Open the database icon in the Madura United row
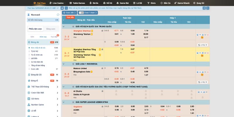This screenshot has height=117, width=234. coord(197,72)
